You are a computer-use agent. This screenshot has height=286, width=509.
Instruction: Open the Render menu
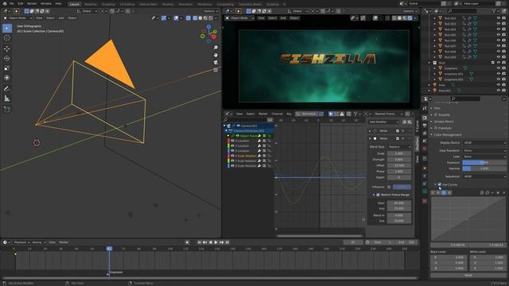click(32, 3)
